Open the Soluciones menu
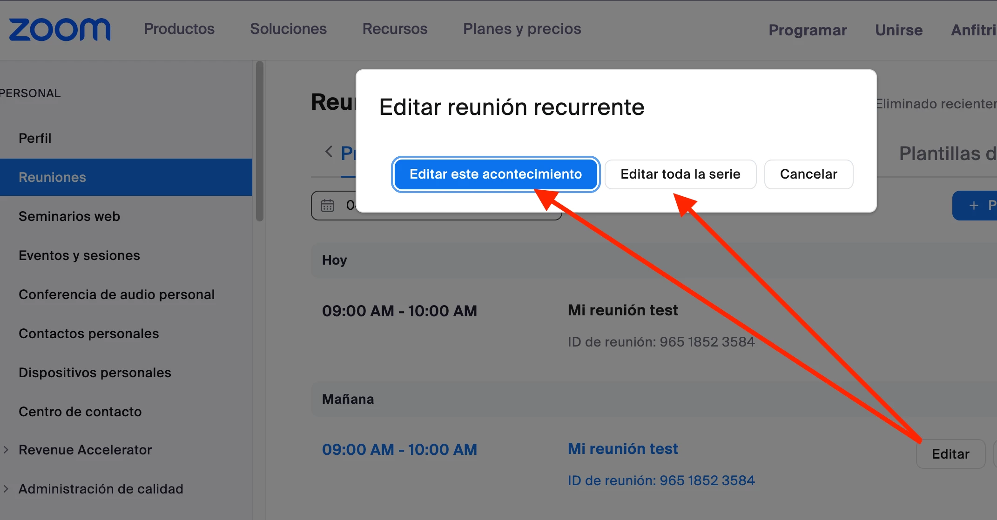 (288, 29)
